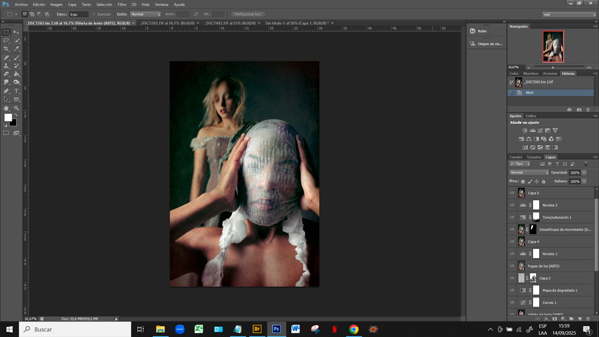
Task: Create new snapshot camera icon in Historia
Action: click(579, 110)
